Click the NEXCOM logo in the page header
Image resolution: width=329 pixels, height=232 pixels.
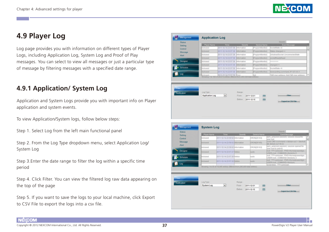[x=292, y=8]
